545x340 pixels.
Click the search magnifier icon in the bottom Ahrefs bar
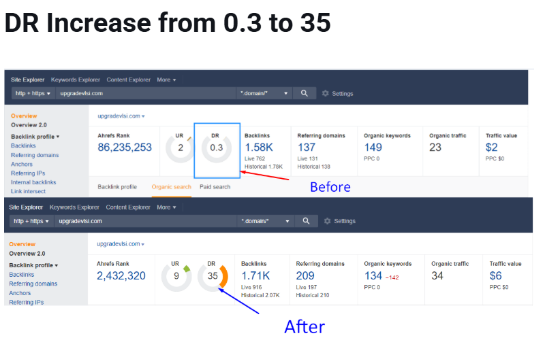(306, 221)
